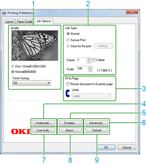
Task: Click the Overlays... button
Action: 70,123
